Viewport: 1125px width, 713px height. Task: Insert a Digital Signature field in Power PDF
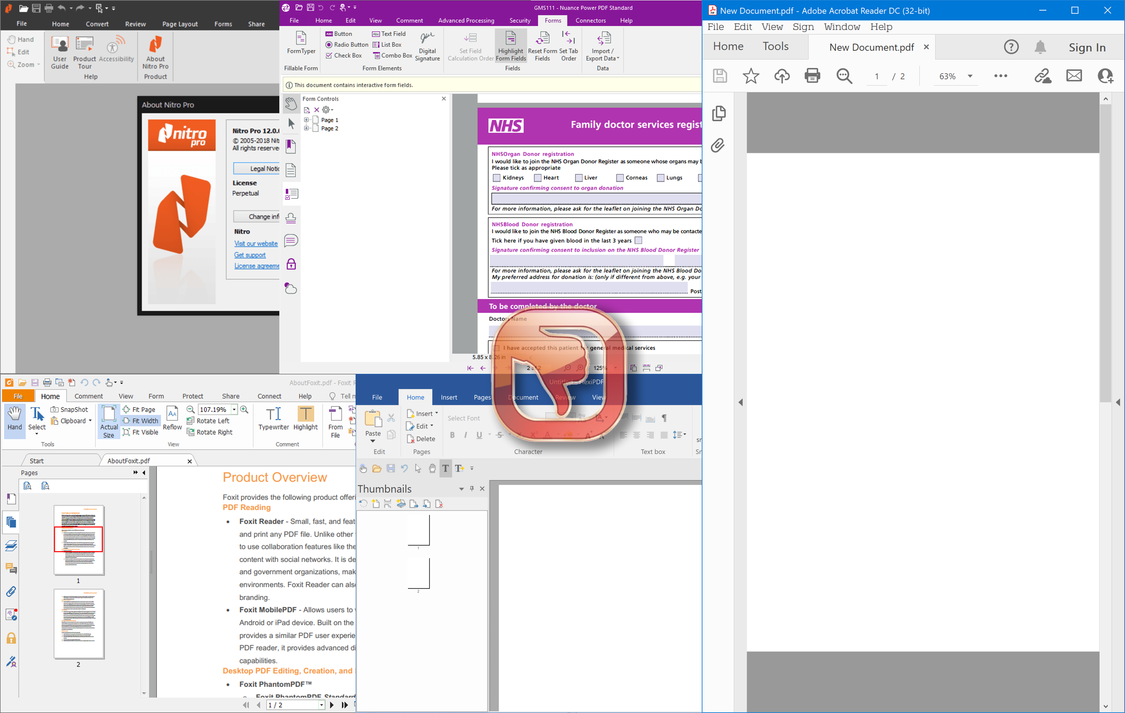tap(427, 46)
